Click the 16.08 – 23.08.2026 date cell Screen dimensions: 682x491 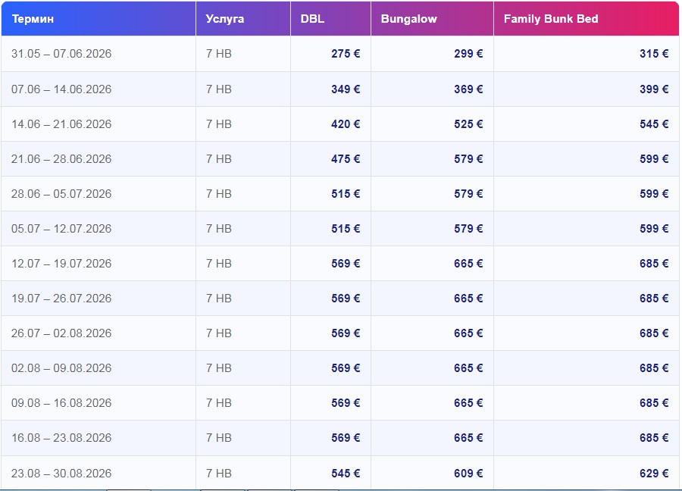click(61, 438)
